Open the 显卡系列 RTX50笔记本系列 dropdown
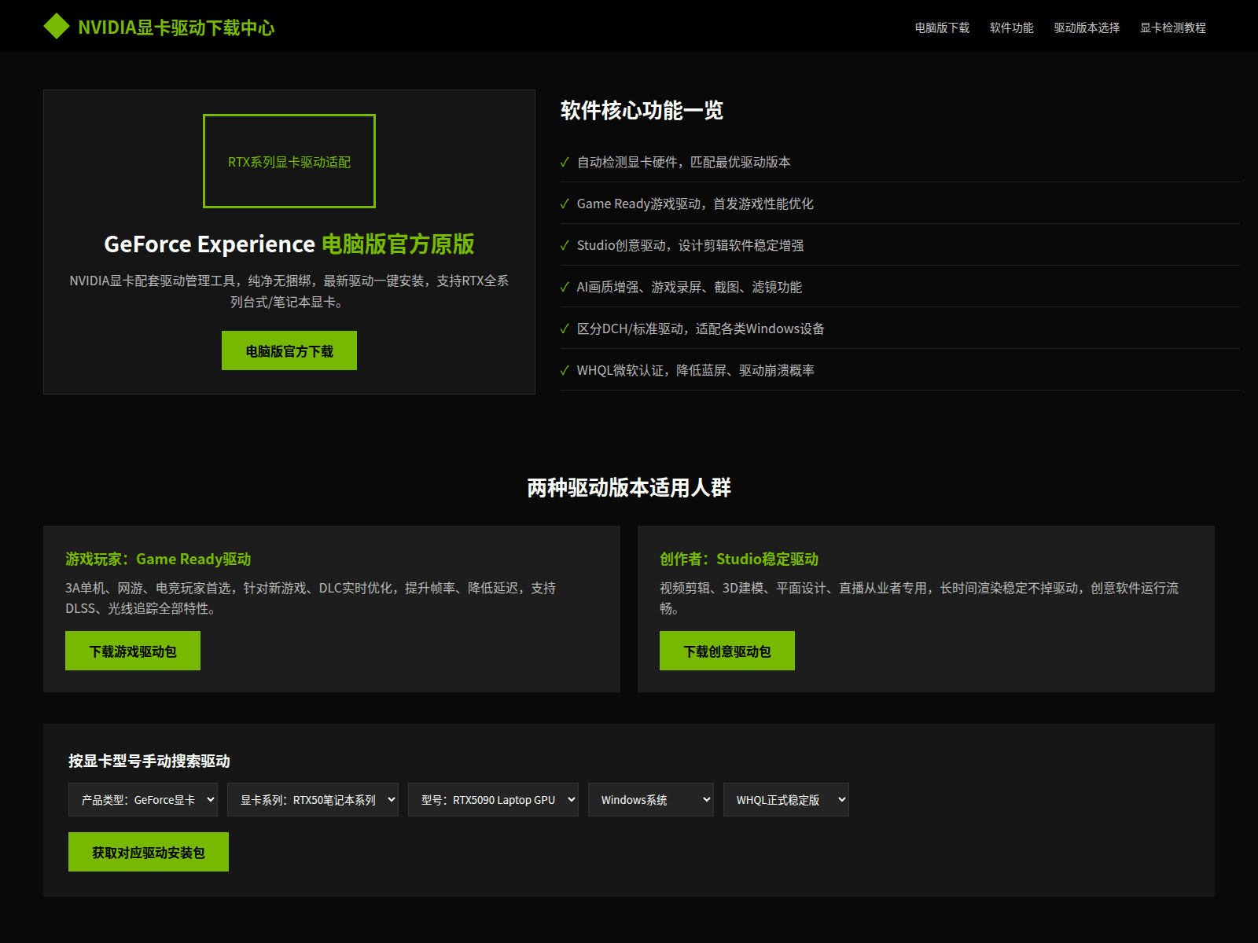1258x943 pixels. [x=313, y=800]
